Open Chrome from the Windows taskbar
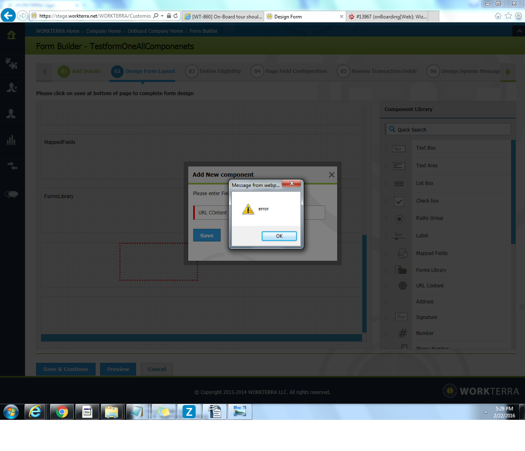The height and width of the screenshot is (451, 525). [x=62, y=412]
